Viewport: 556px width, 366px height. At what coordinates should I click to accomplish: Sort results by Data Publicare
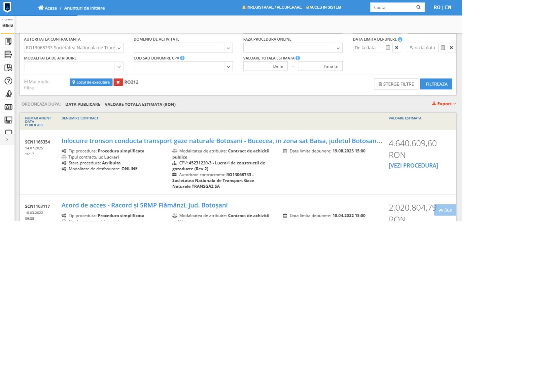[83, 104]
